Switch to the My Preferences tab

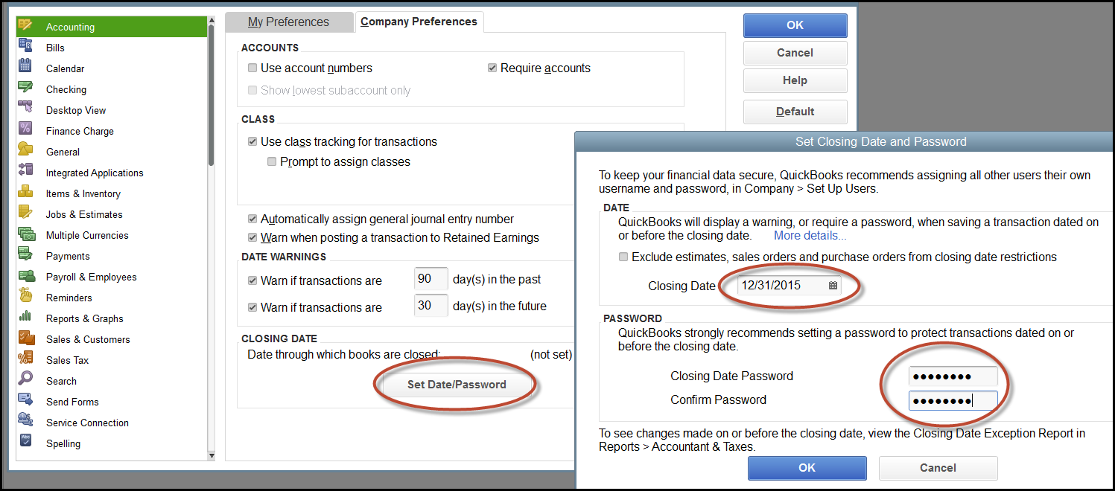[x=289, y=22]
